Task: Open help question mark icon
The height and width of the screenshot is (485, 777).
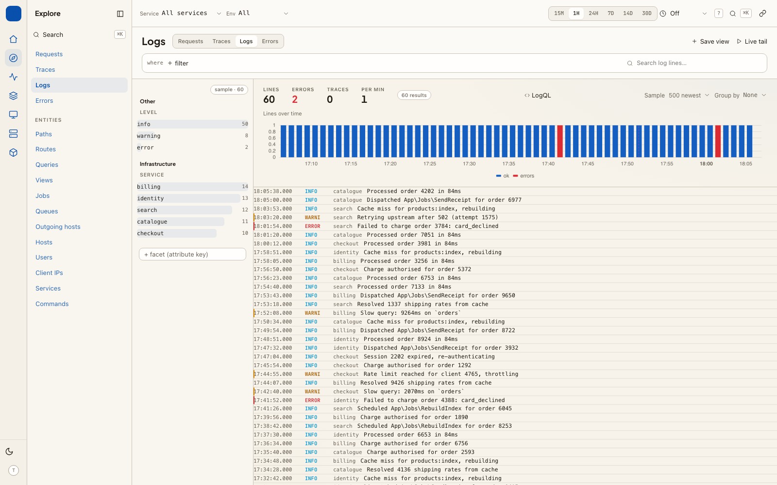Action: [x=719, y=14]
